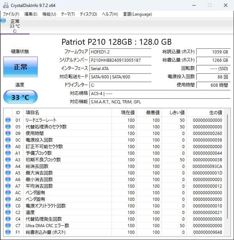Click status orb for 01 リードエラーレート
Screen dimensions: 234x240
[x=8, y=120]
